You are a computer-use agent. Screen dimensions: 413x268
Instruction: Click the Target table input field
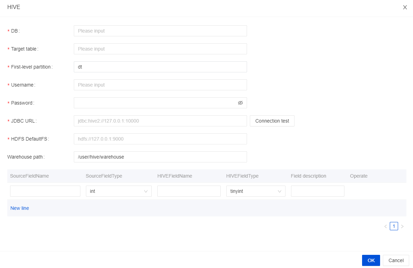[160, 49]
